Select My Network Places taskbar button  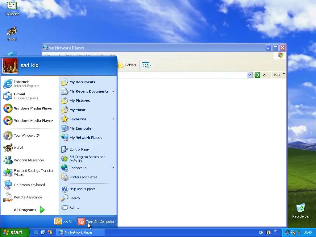tap(80, 232)
